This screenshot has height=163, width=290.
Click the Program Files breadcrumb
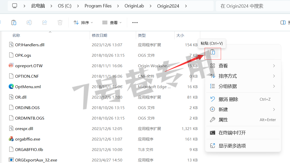98,6
